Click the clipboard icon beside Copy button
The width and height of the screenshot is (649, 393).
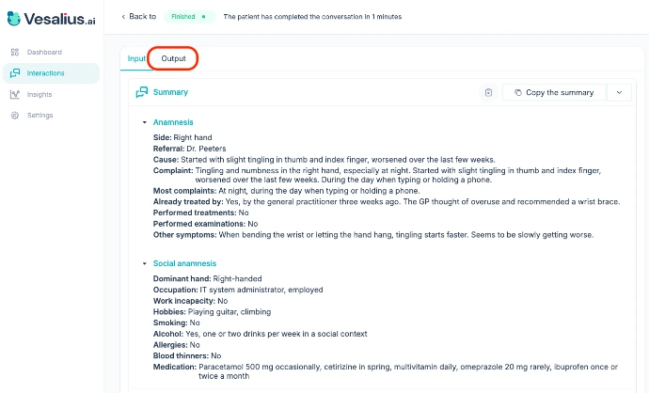click(x=488, y=92)
